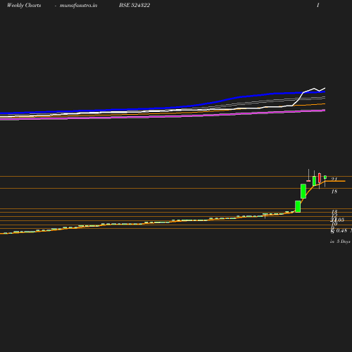Click the '21' price axis label
Screen dimensions: 352x352
pos(334,179)
